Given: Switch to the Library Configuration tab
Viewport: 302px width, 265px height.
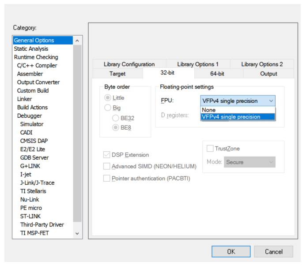Looking at the screenshot, I should pyautogui.click(x=129, y=64).
